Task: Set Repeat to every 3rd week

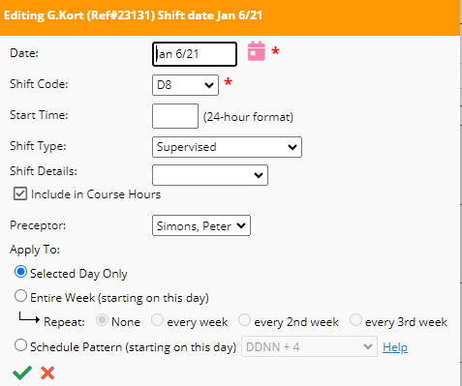Action: 355,320
